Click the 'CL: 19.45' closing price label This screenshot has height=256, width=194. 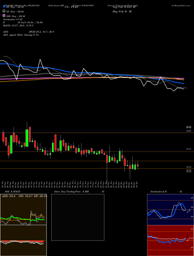[x=71, y=7]
